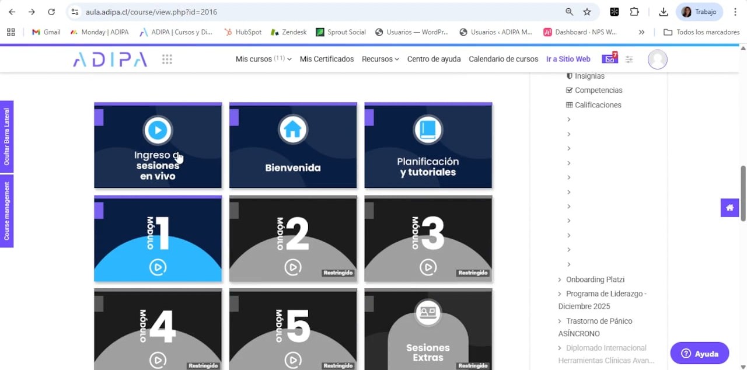Viewport: 747px width, 370px height.
Task: Open the sliders settings icon in header
Action: 629,59
